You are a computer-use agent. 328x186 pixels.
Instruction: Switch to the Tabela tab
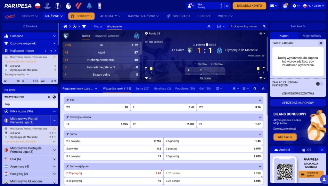[x=86, y=36]
